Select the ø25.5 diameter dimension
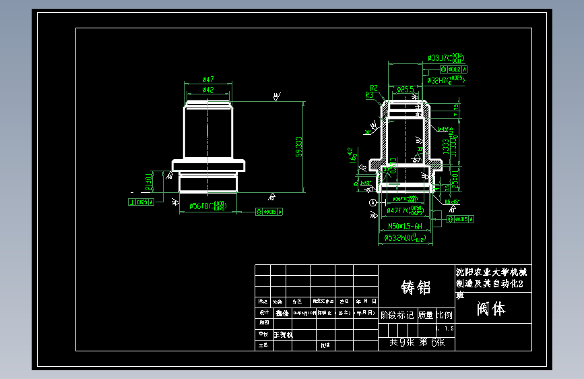The image size is (584, 379). [x=405, y=90]
